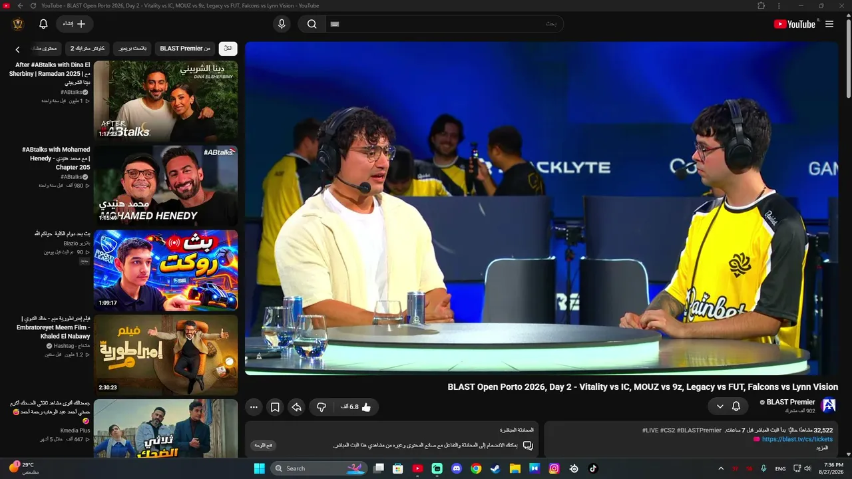This screenshot has width=852, height=479.
Task: Select the 'الكل' (All) filter chip
Action: (x=228, y=49)
